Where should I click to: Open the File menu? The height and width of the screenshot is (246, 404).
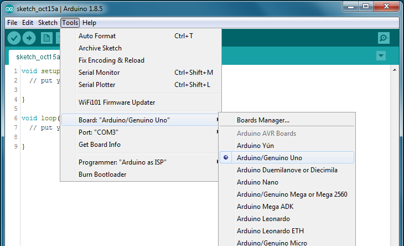coord(12,23)
